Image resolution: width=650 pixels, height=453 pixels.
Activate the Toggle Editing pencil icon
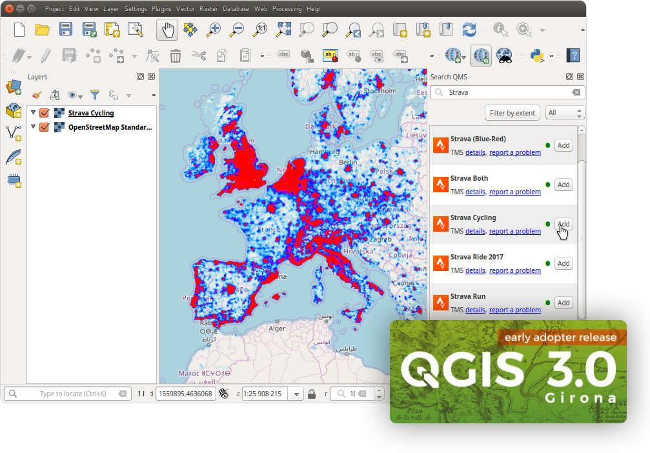45,57
